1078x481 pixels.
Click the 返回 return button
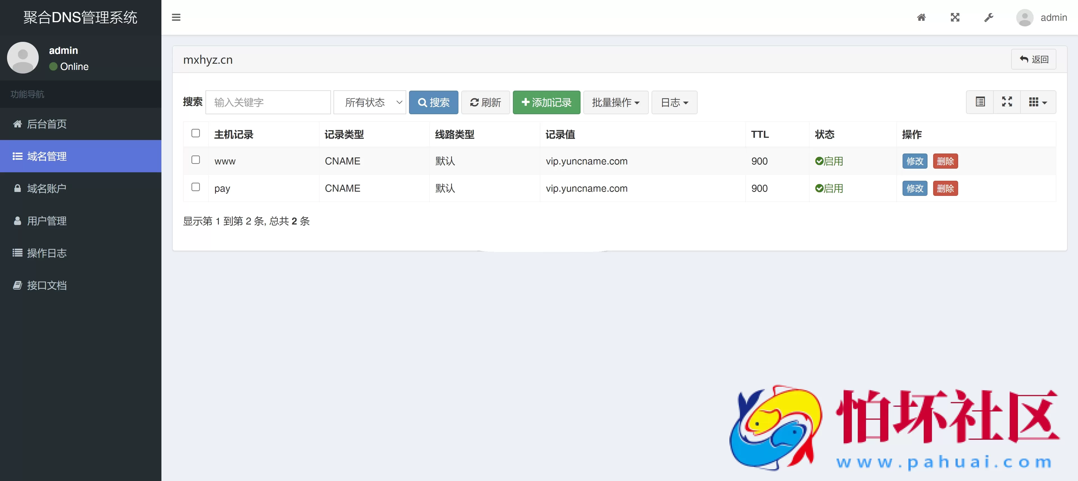click(x=1033, y=59)
